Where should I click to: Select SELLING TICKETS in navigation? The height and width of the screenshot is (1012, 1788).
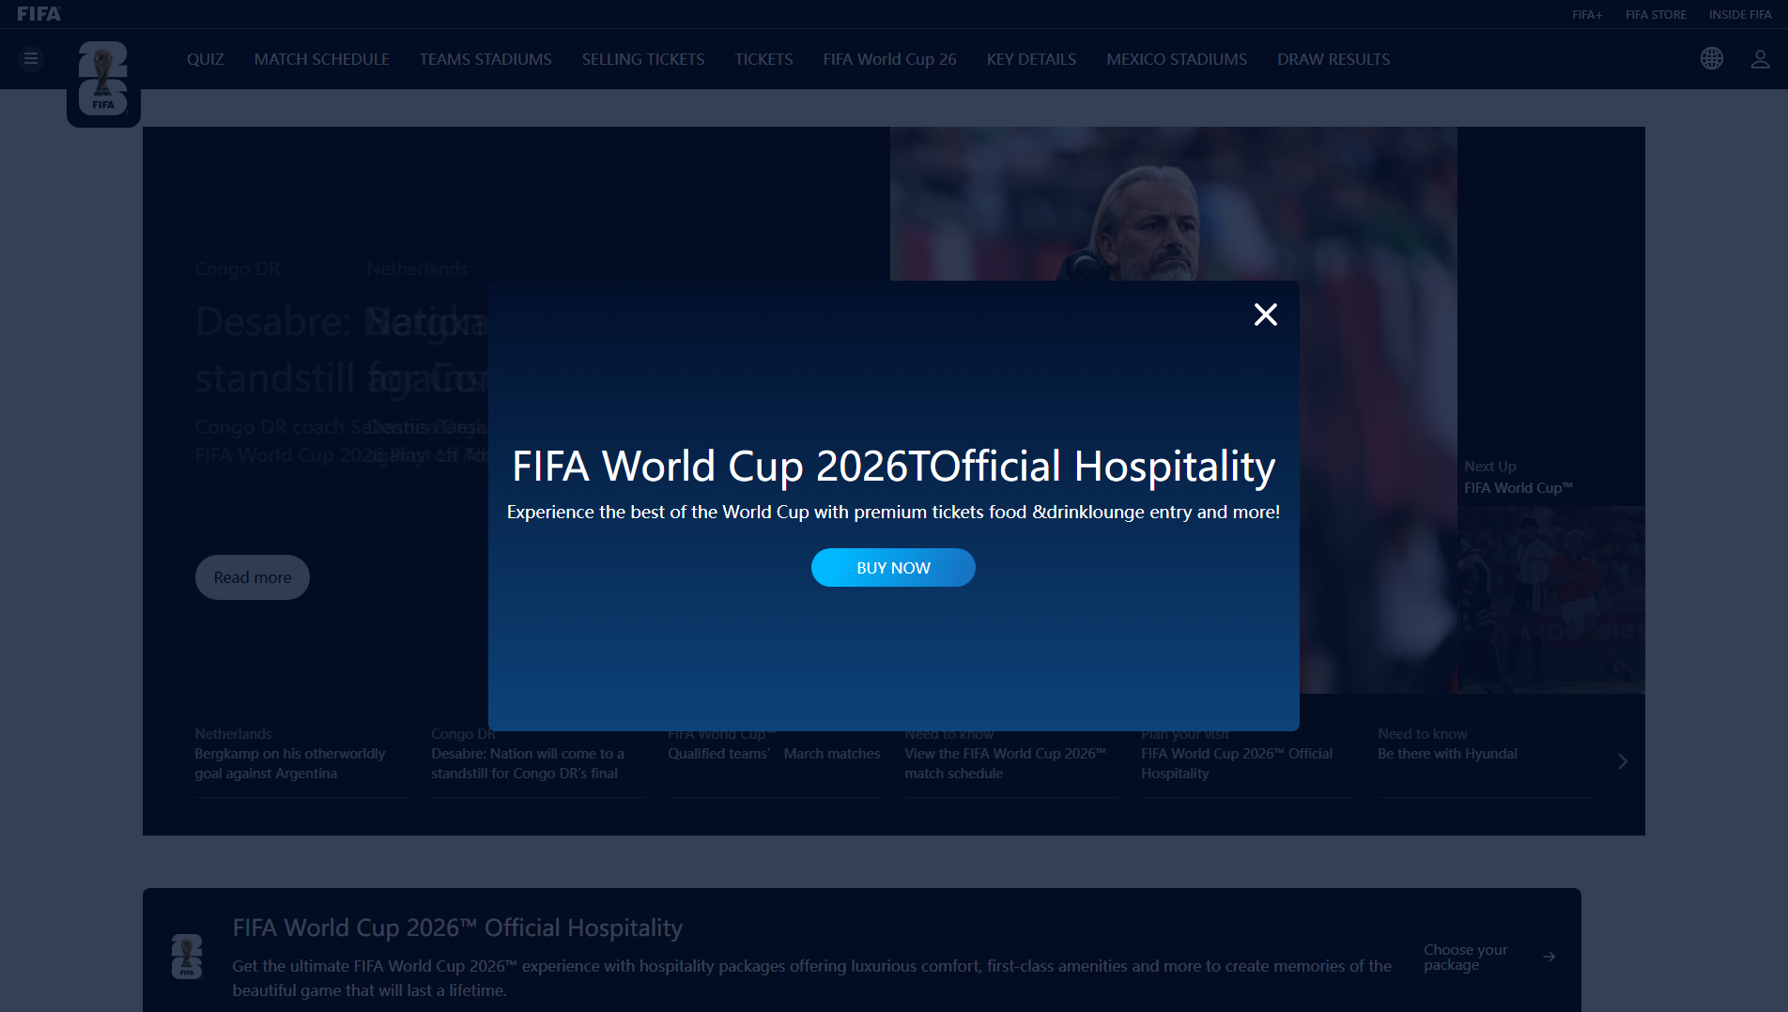pos(643,59)
